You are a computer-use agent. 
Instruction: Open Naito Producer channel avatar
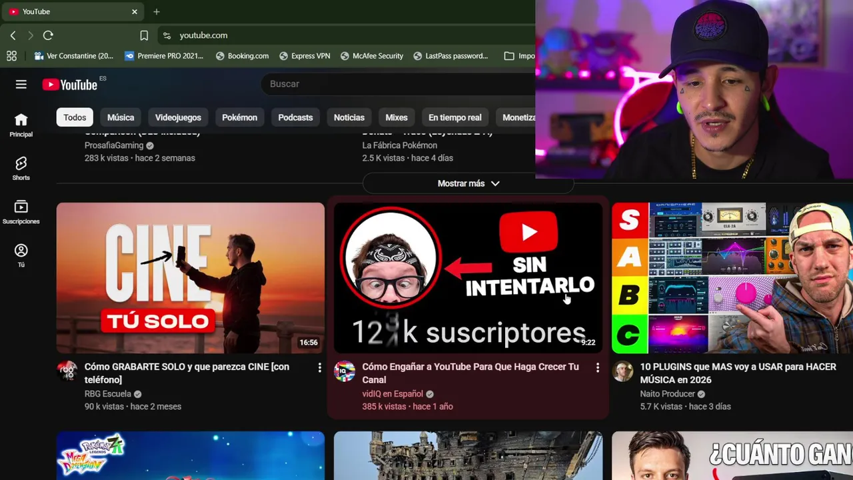click(x=622, y=371)
